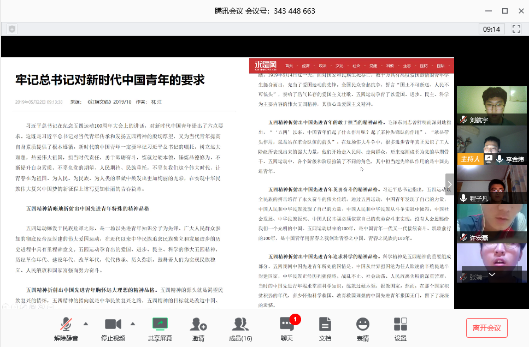The image size is (529, 347).
Task: Expand video options arrow beside 停止视频
Action: click(132, 323)
